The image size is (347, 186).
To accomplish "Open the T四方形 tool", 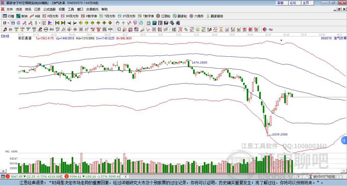I will click(x=107, y=16).
